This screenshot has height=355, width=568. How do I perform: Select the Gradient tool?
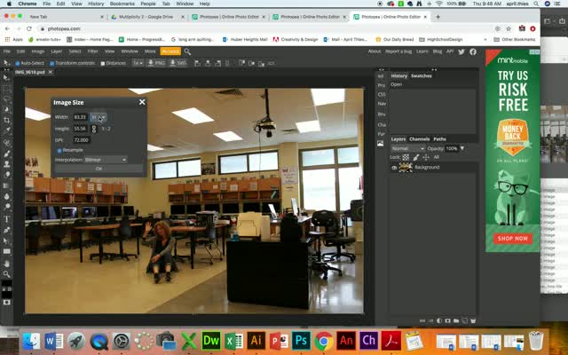(6, 185)
